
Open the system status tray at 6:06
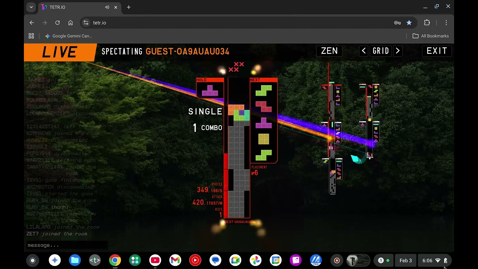click(435, 260)
